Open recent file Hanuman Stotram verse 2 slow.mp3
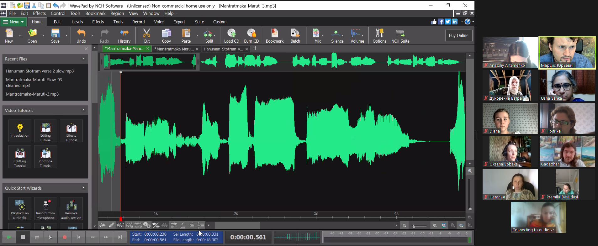The width and height of the screenshot is (598, 246). pyautogui.click(x=40, y=71)
